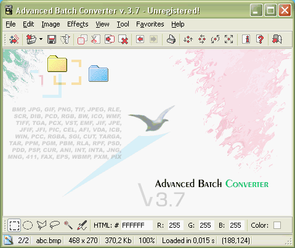The image size is (295, 248).
Task: Open the View menu
Action: click(102, 24)
